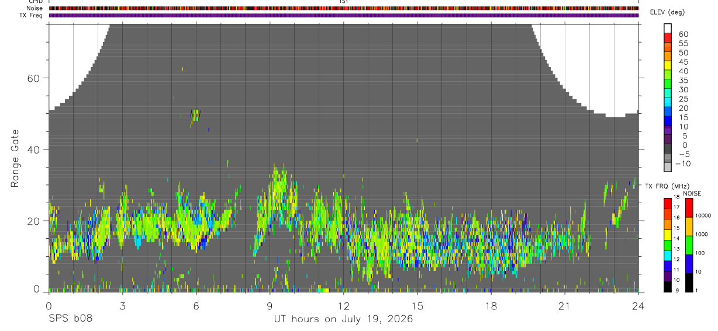
Task: Select the red top swatch of TX FRQ bar
Action: (668, 203)
